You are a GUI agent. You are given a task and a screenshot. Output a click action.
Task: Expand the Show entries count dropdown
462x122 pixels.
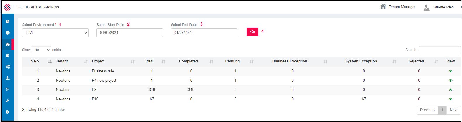41,50
